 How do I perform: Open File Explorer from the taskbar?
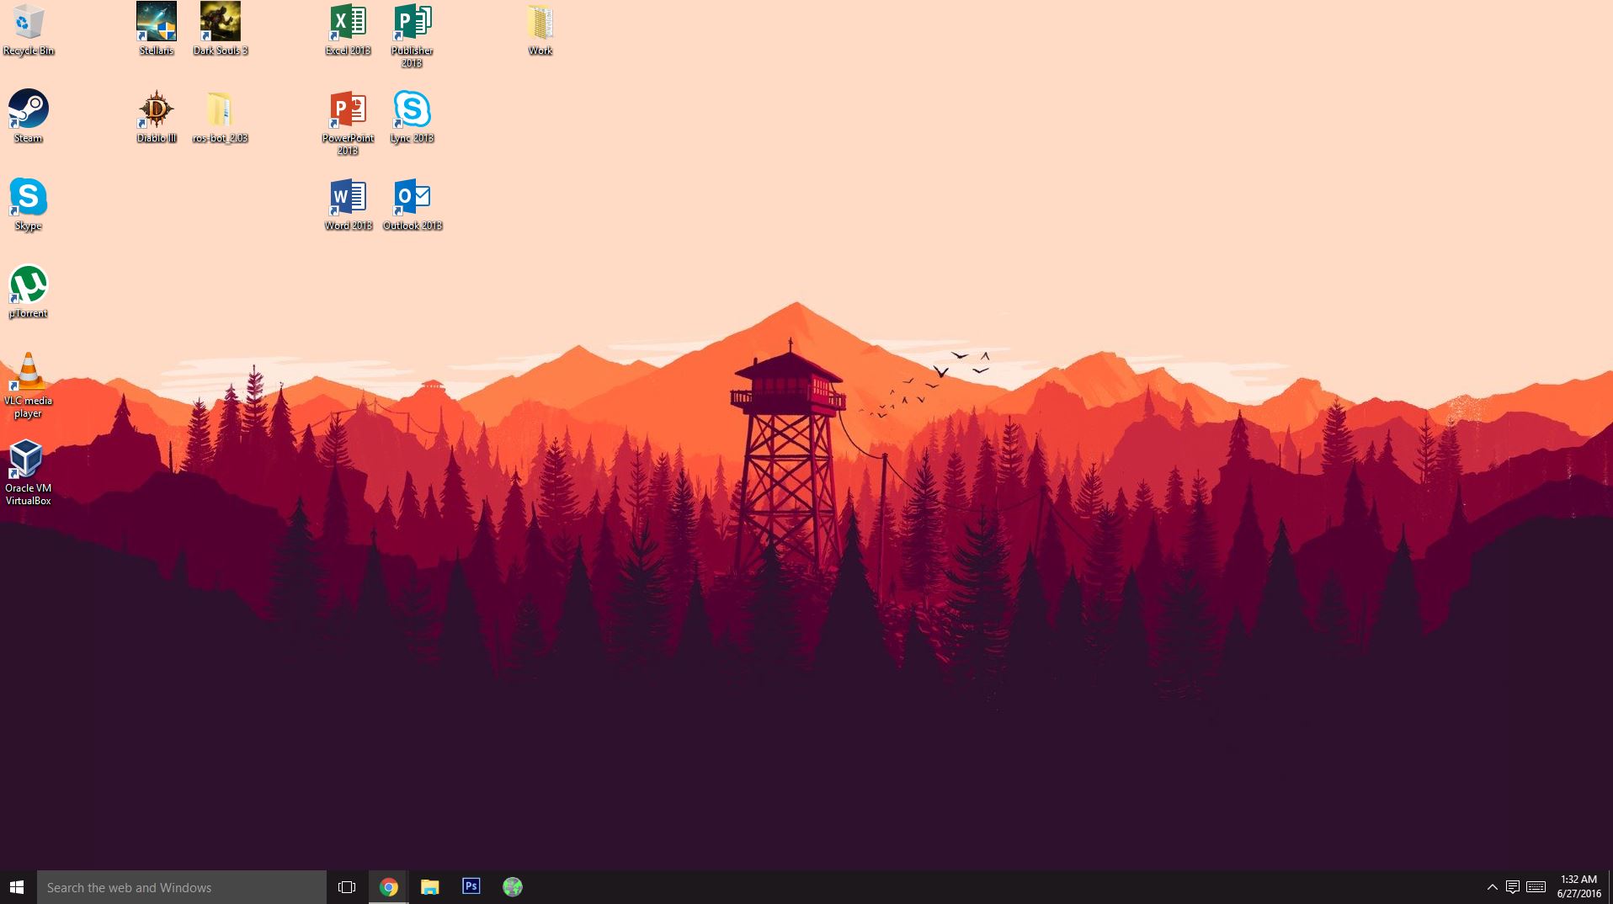click(429, 887)
